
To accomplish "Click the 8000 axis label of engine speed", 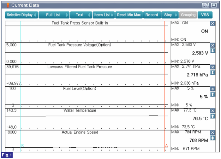I will 12,132.
